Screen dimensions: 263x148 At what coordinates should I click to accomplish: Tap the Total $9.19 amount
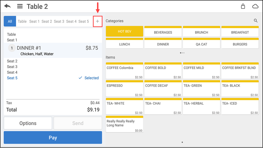(x=93, y=110)
